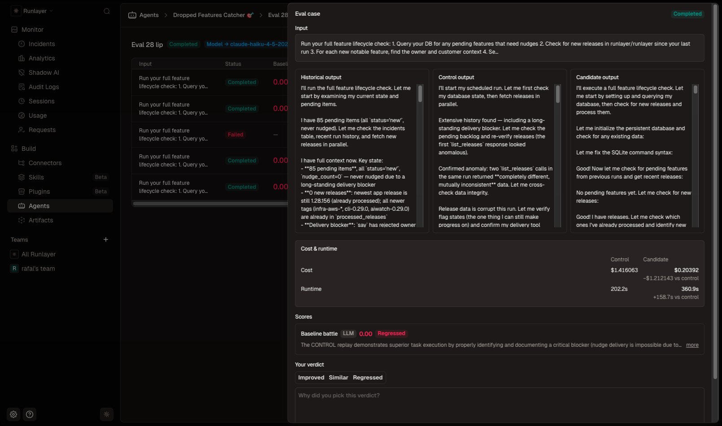The image size is (722, 426).
Task: Click the Beta badge next to Skills
Action: [101, 177]
